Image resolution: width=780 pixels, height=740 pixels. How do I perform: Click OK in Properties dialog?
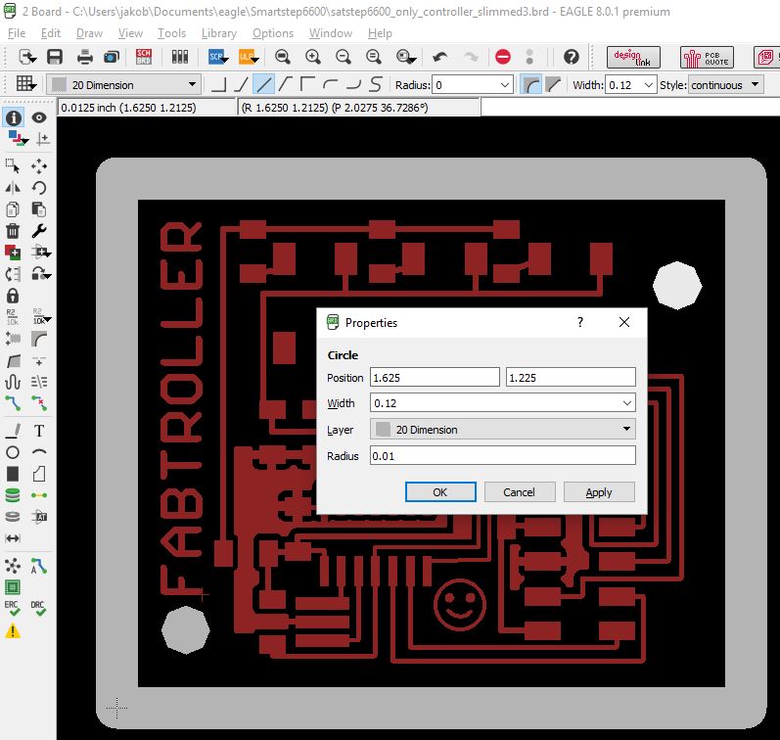[440, 492]
